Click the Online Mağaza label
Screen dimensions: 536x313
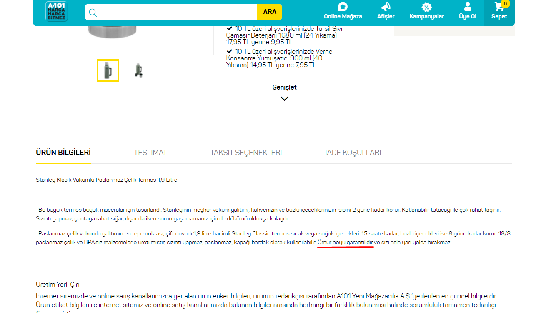click(x=343, y=17)
